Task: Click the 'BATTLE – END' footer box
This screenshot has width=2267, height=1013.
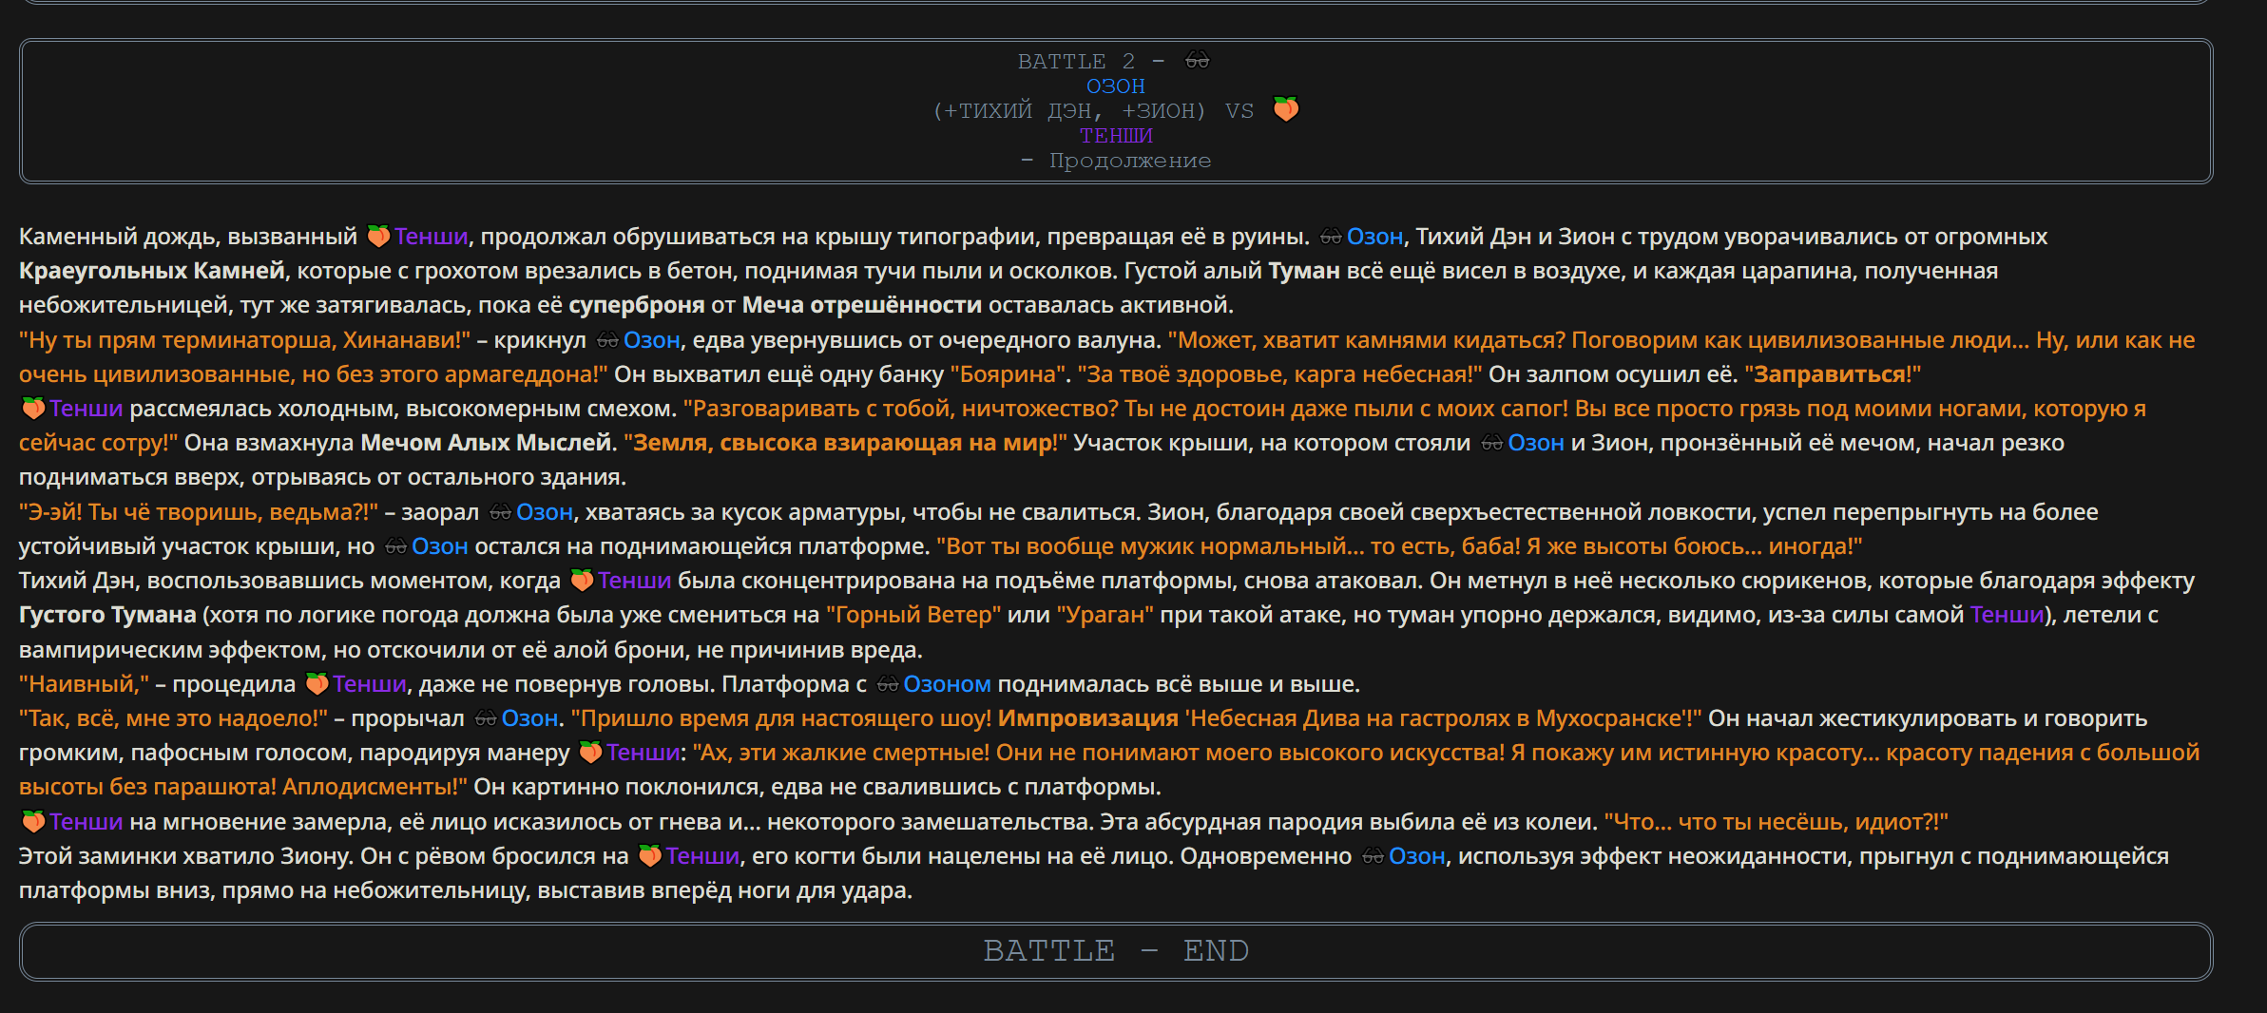Action: pos(1116,951)
